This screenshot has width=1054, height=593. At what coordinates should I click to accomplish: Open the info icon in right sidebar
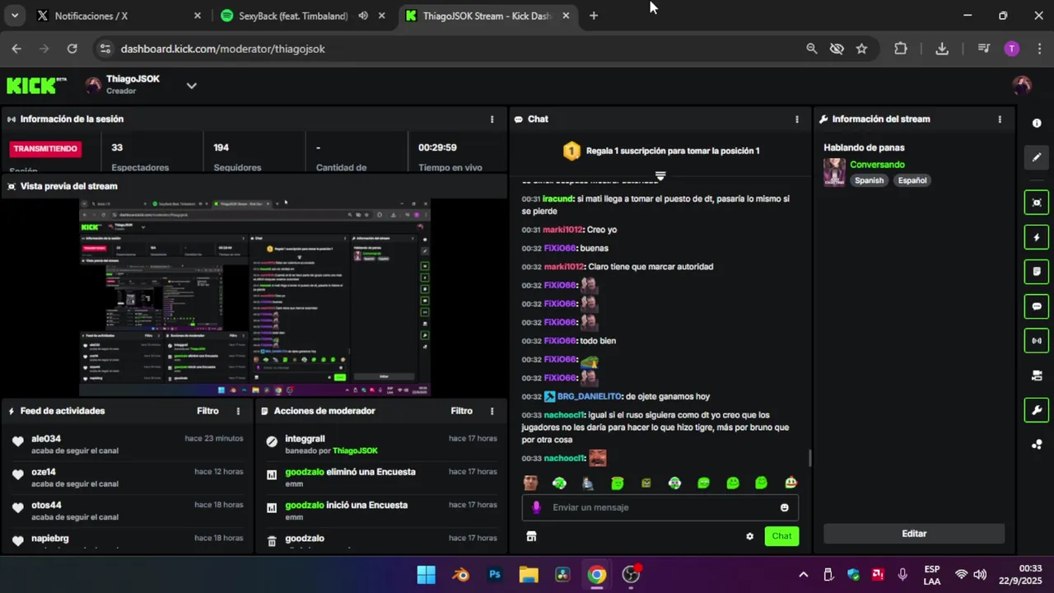click(x=1037, y=123)
